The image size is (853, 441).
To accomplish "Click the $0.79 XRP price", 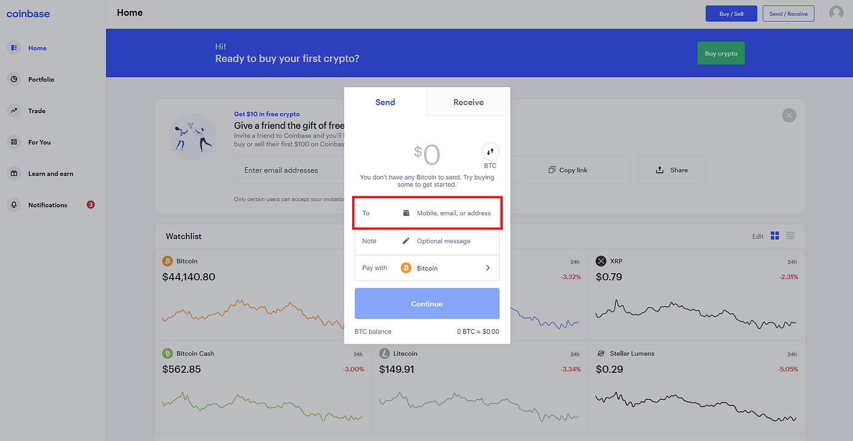I will [x=610, y=277].
